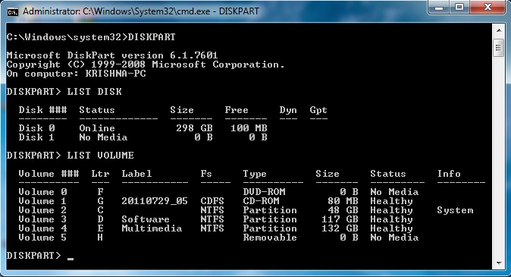This screenshot has width=511, height=277.
Task: Click the '117 GB' volume size
Action: 340,219
